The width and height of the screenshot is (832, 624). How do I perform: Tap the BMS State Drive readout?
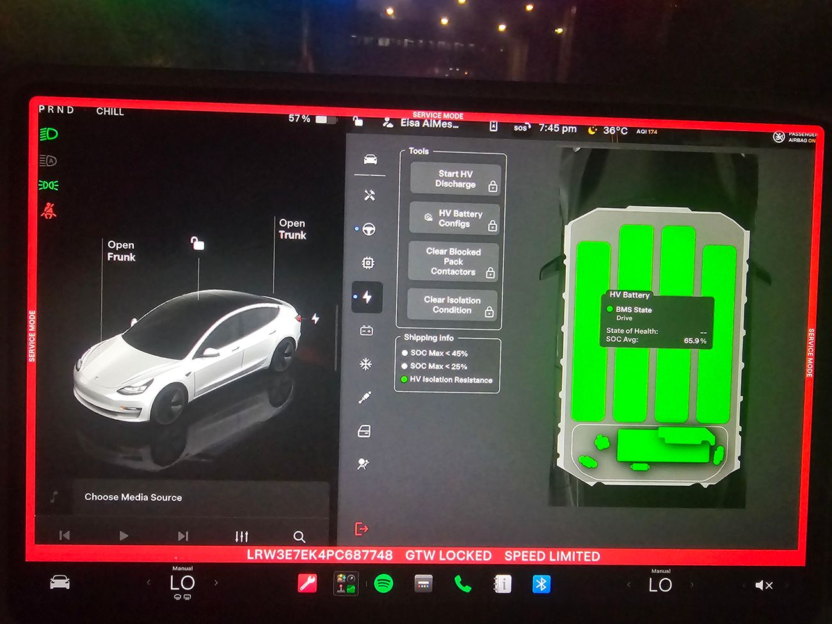click(629, 313)
